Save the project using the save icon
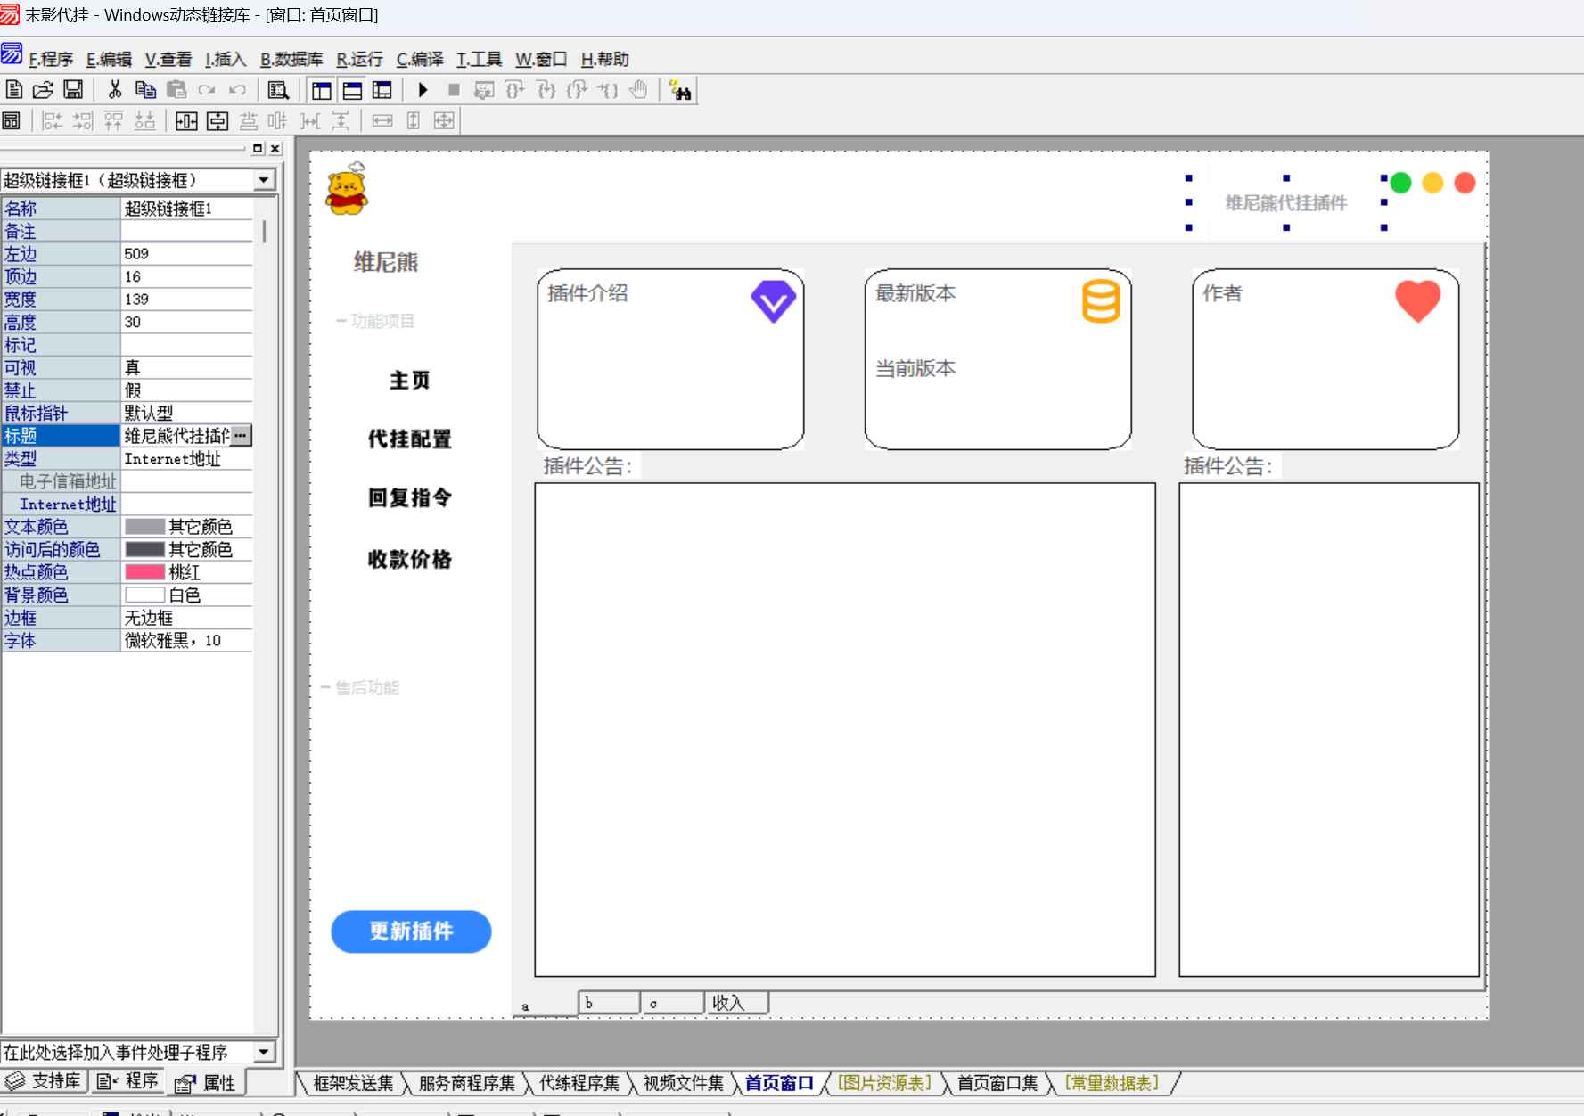The height and width of the screenshot is (1116, 1584). (x=73, y=89)
